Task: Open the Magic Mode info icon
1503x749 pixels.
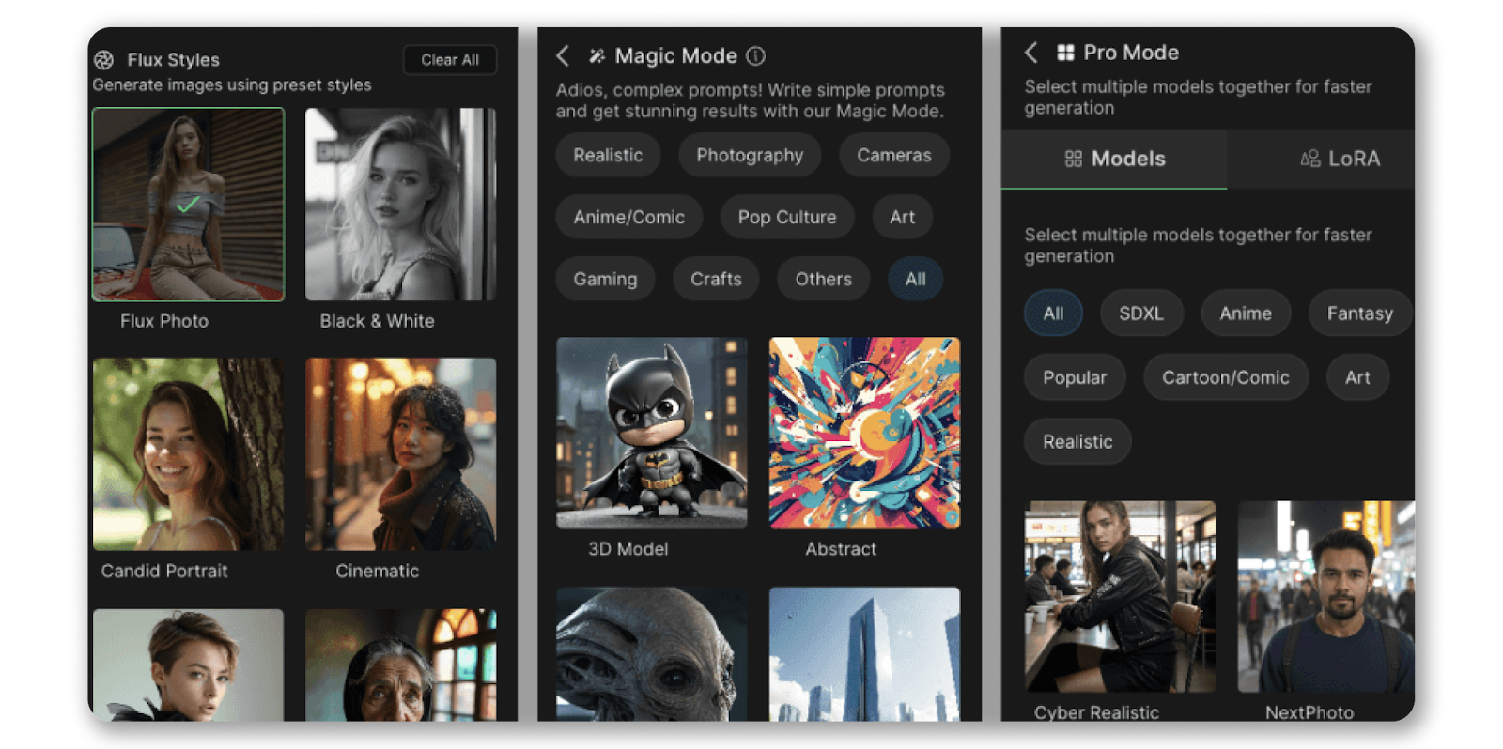Action: pos(755,56)
